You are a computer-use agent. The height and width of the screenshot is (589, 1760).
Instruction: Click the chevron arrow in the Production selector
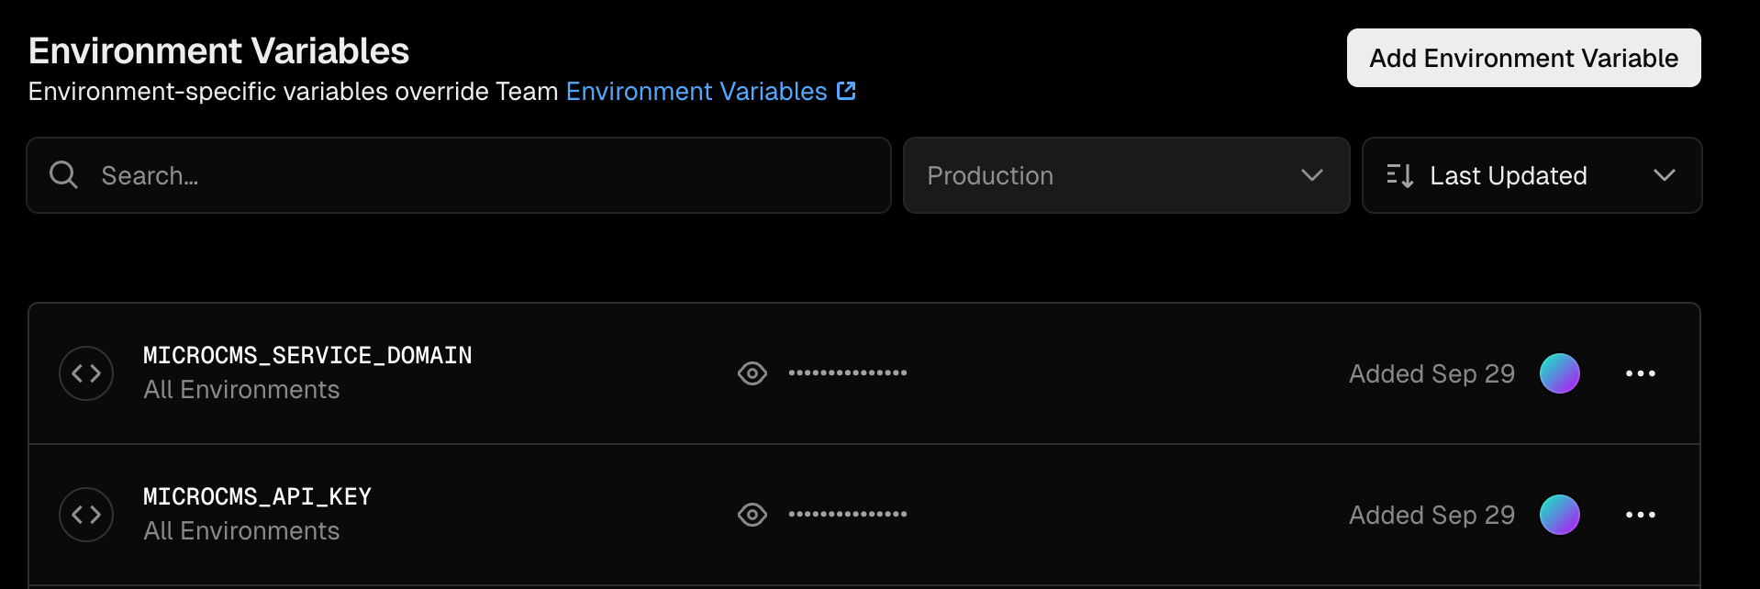tap(1312, 175)
